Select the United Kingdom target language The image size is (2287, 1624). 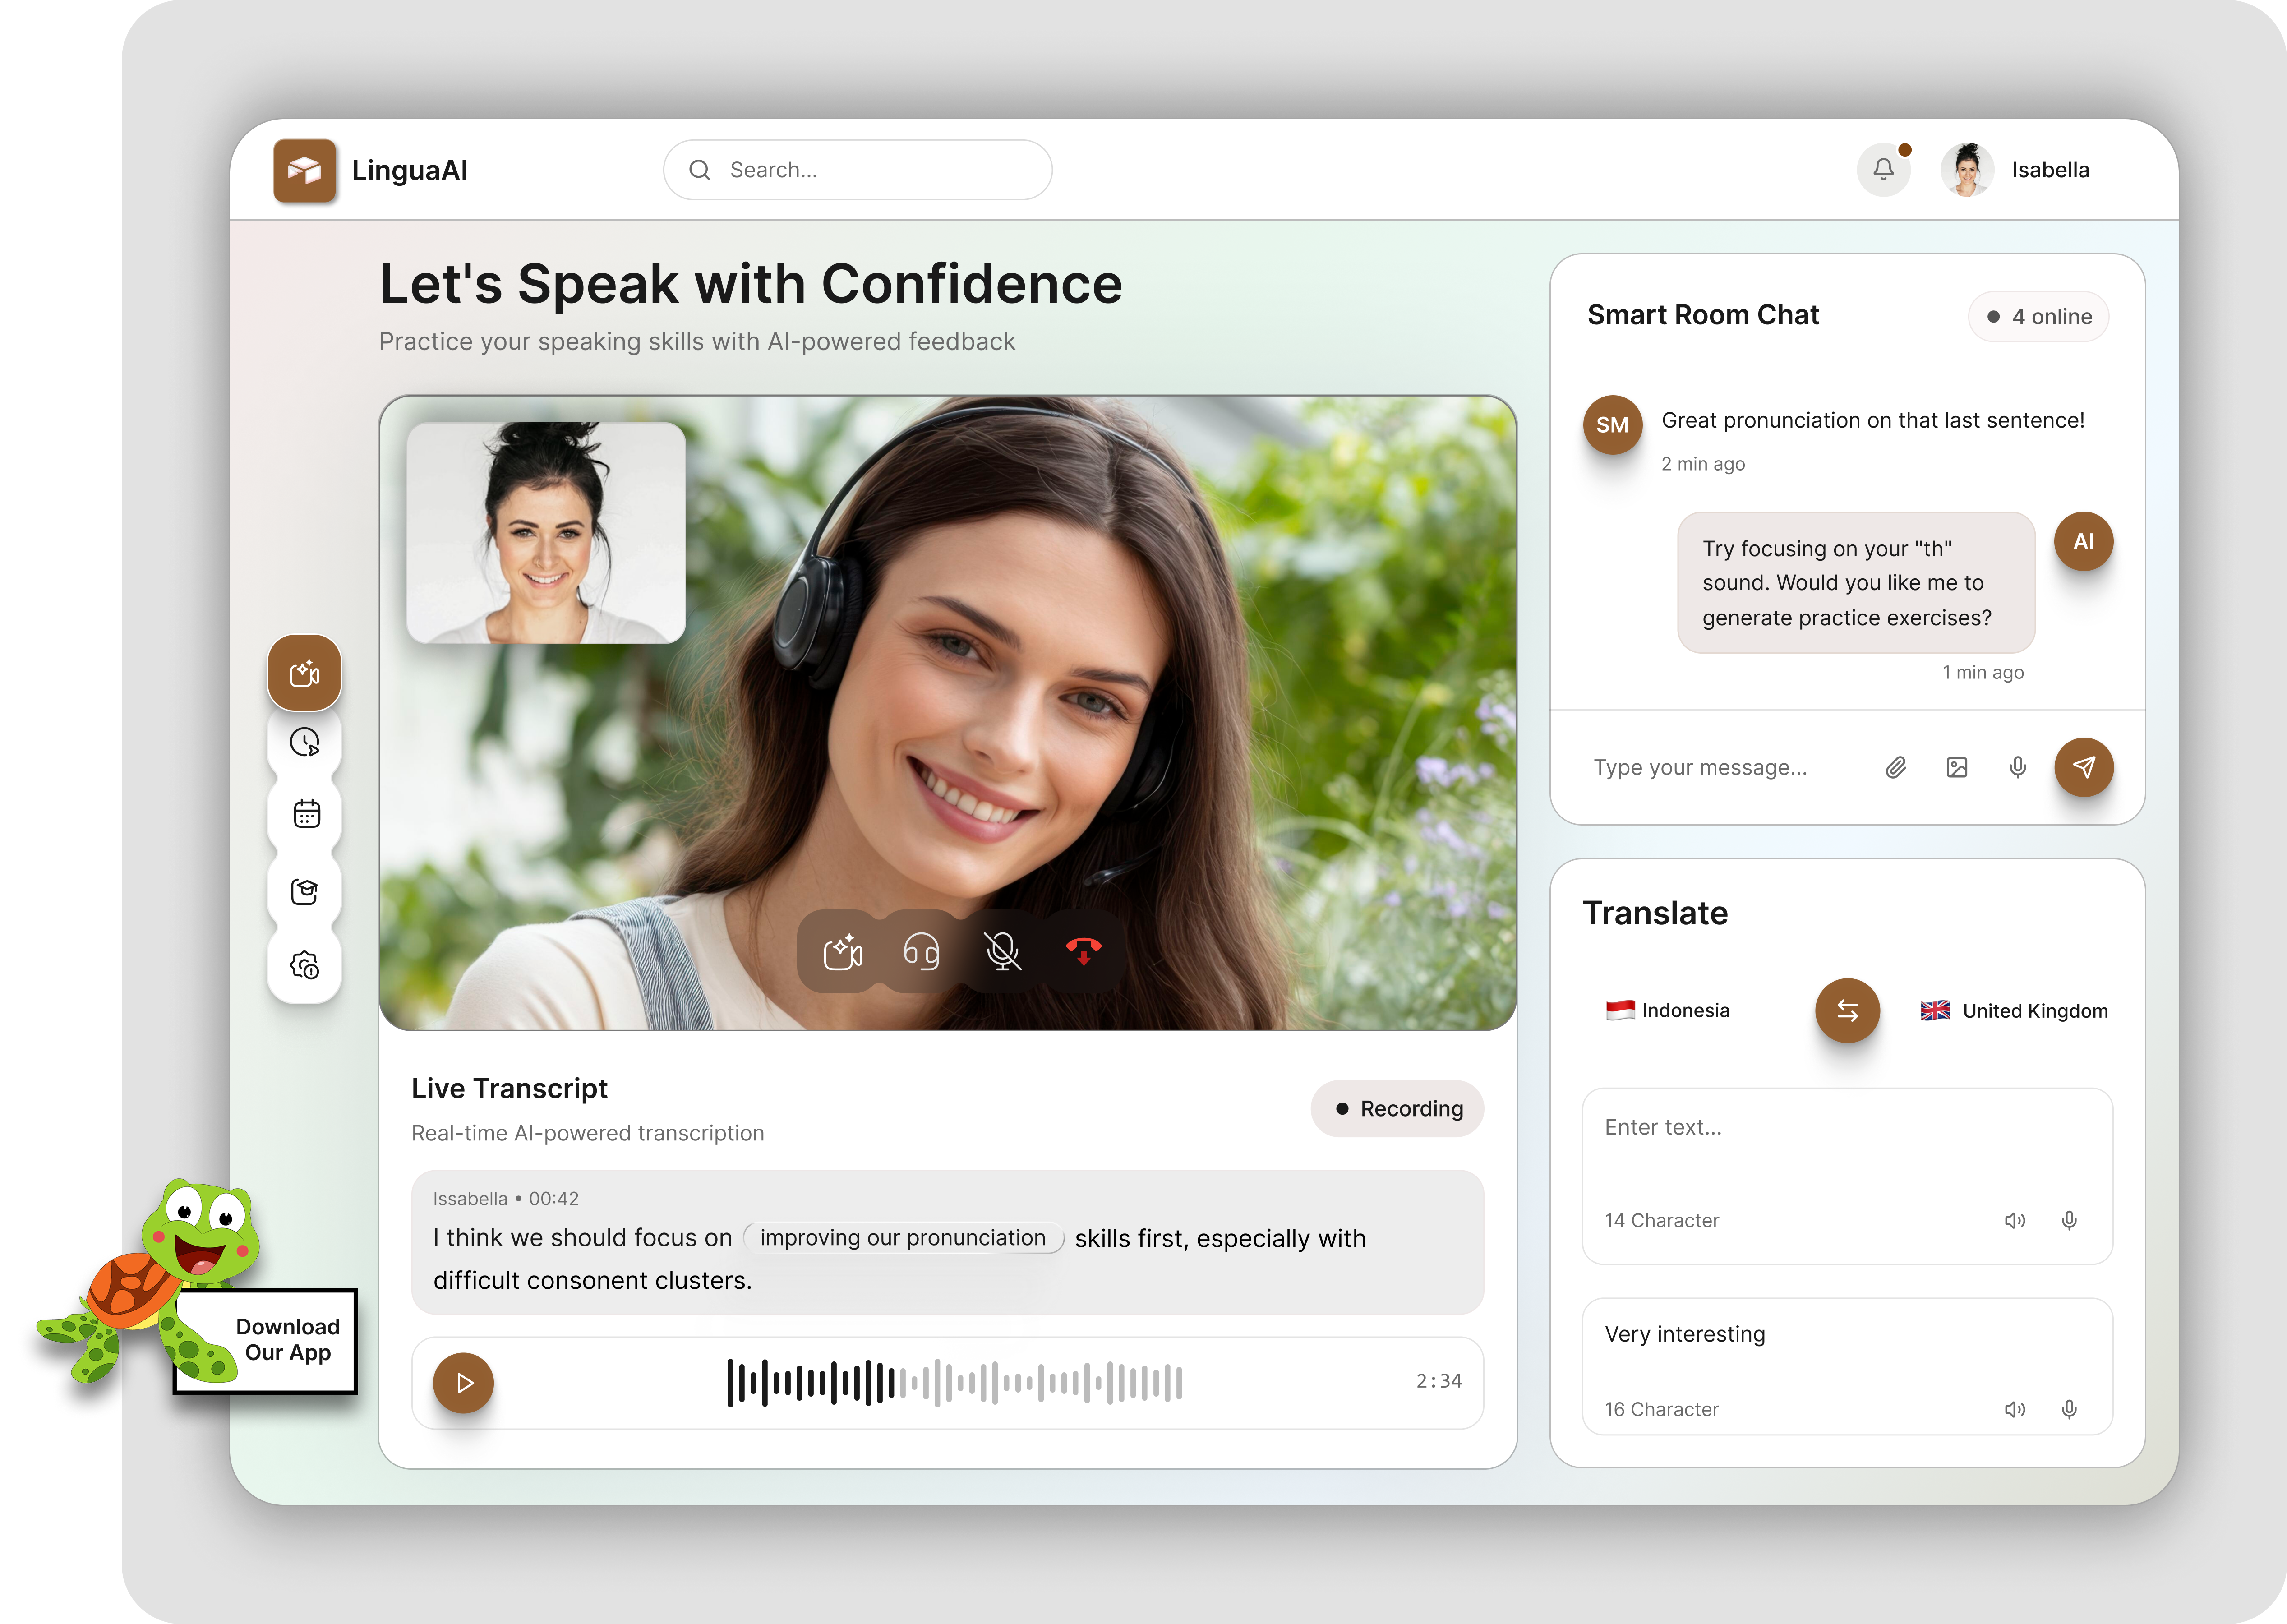click(2014, 1010)
